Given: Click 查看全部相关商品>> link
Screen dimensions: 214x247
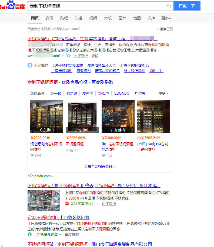Looking at the screenshot, I should pos(100,166).
